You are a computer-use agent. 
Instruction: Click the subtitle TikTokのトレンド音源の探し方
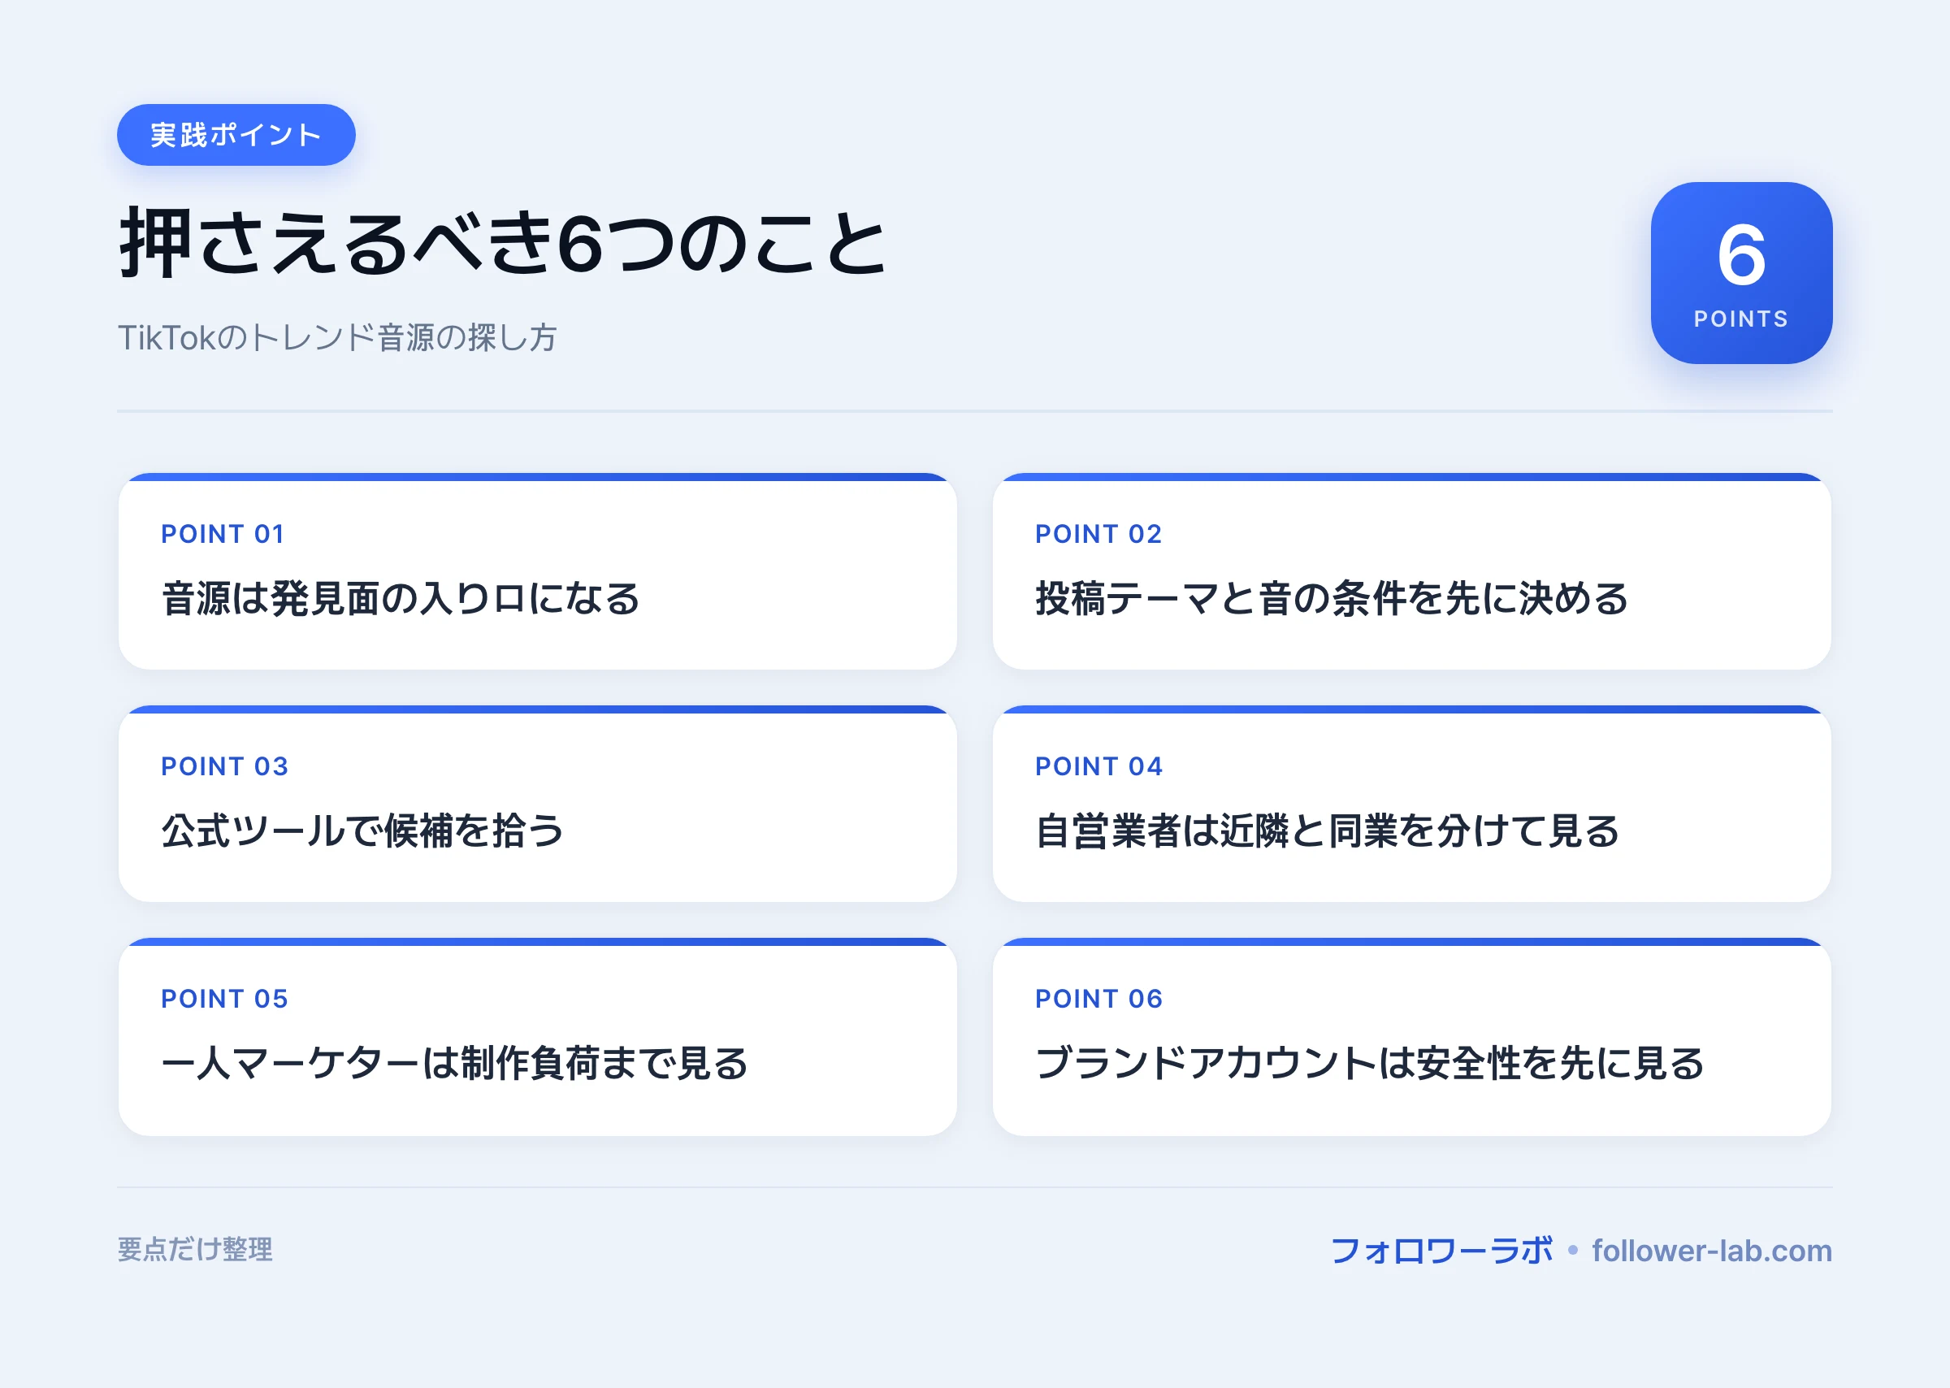click(337, 337)
